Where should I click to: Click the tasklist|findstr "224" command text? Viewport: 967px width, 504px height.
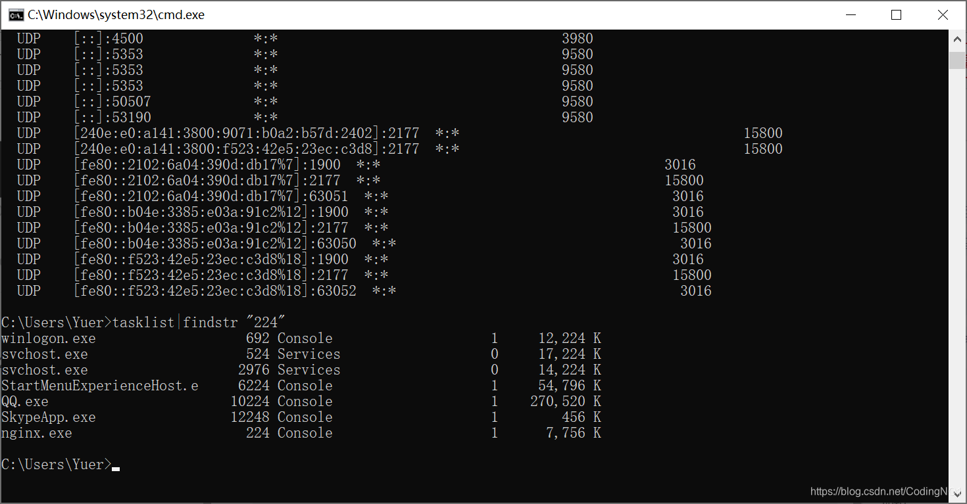click(199, 322)
